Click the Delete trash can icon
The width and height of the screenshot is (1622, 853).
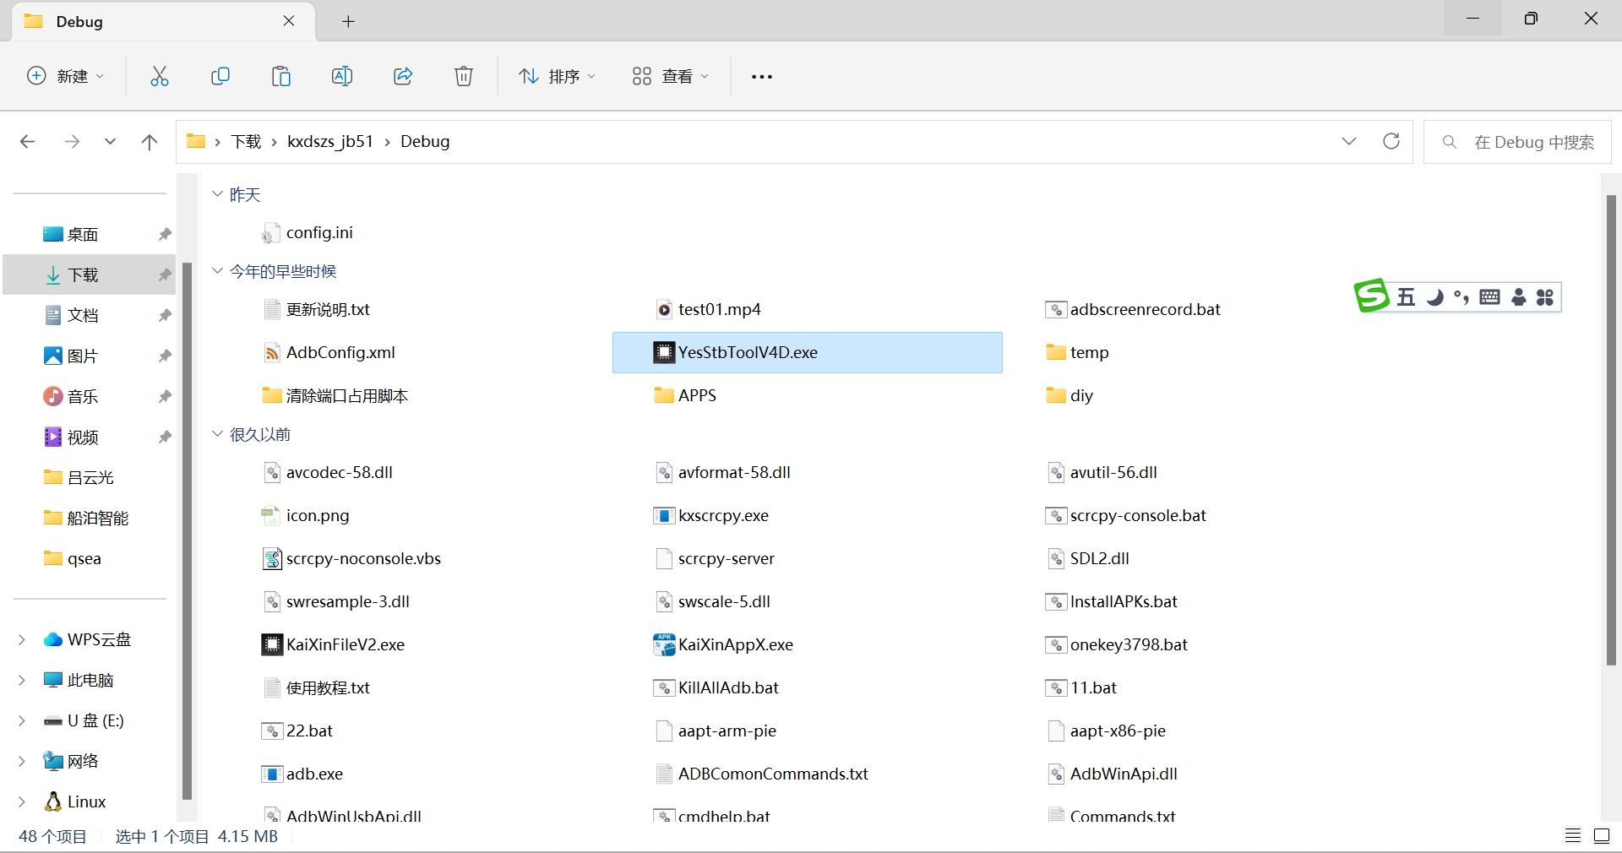tap(464, 76)
